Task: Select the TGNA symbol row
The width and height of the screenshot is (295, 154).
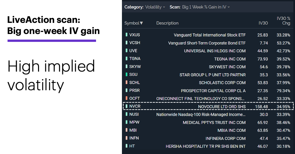Action: point(208,59)
